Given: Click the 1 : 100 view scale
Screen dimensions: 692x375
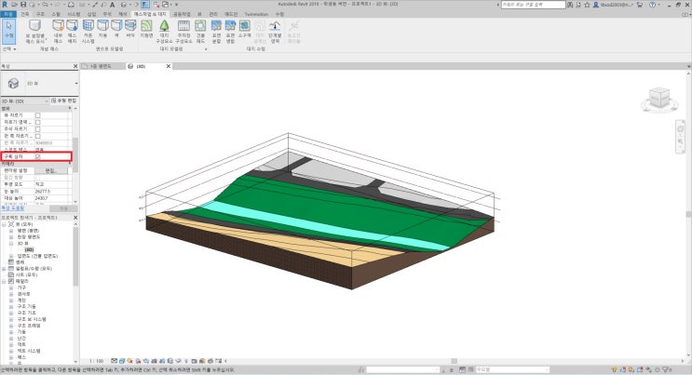Looking at the screenshot, I should pyautogui.click(x=97, y=361).
